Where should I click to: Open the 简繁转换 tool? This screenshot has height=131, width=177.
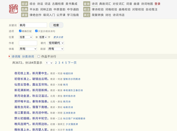tap(98, 15)
